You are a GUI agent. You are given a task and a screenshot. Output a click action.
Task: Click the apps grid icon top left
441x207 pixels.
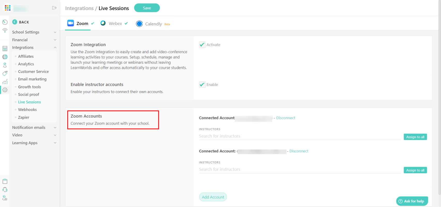click(x=7, y=7)
